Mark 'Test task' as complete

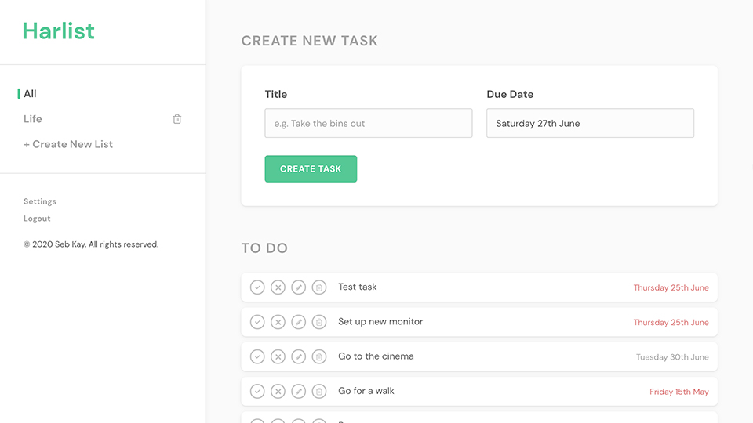tap(257, 287)
